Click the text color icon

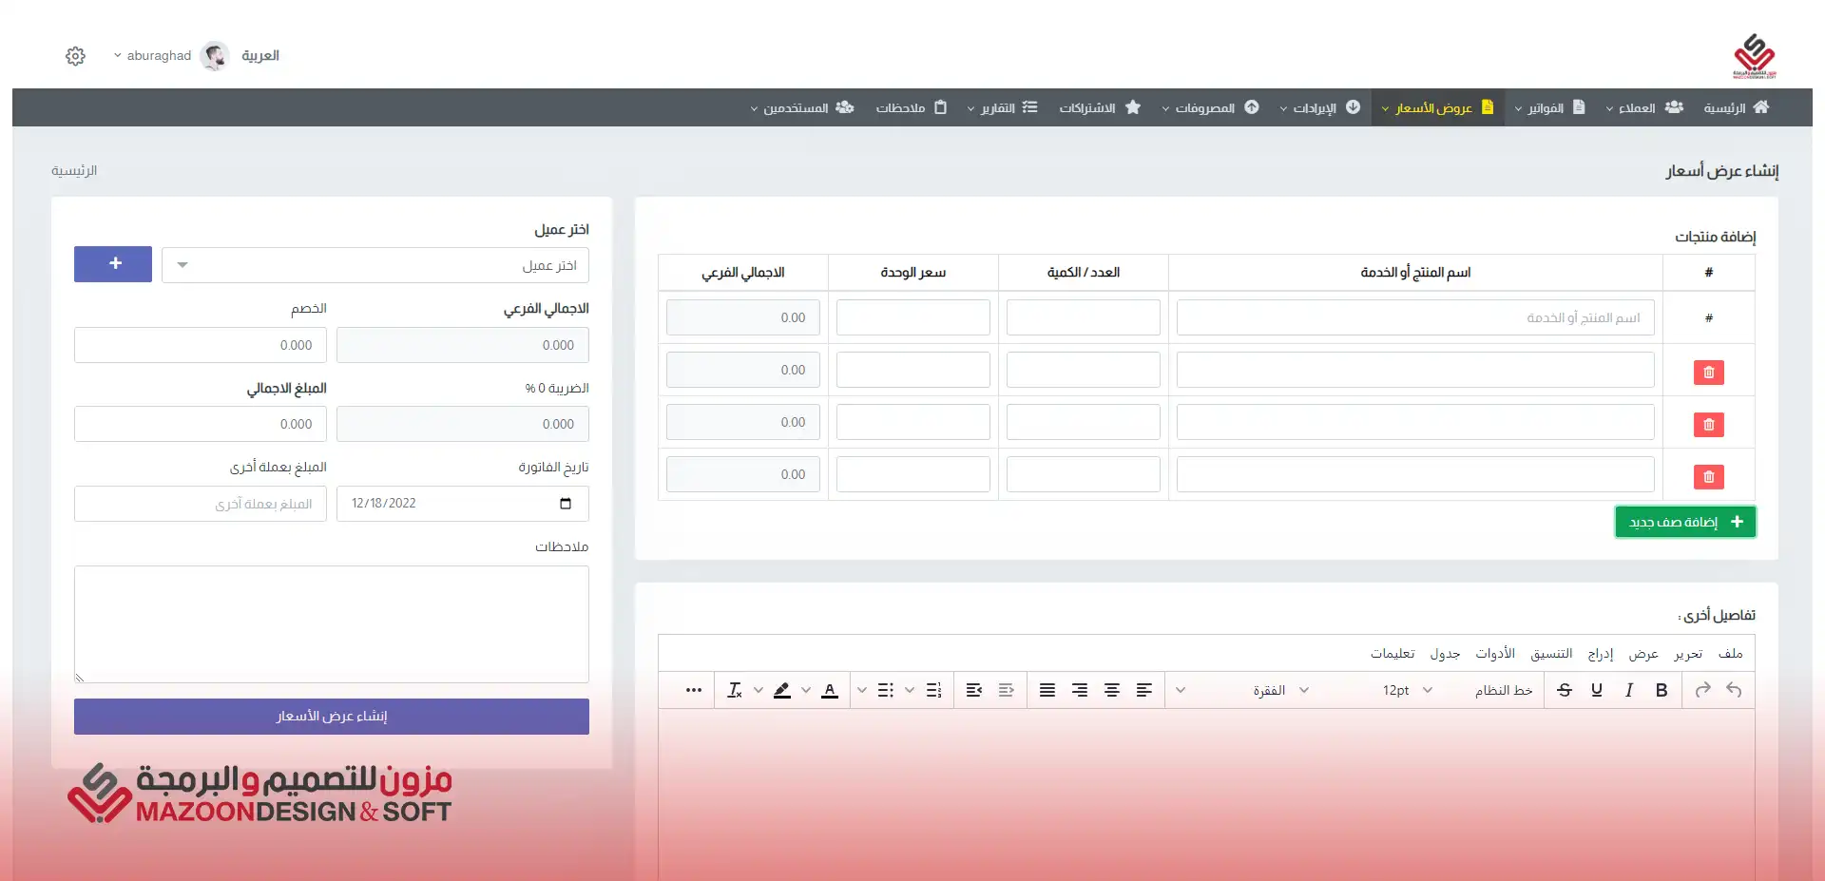[829, 690]
